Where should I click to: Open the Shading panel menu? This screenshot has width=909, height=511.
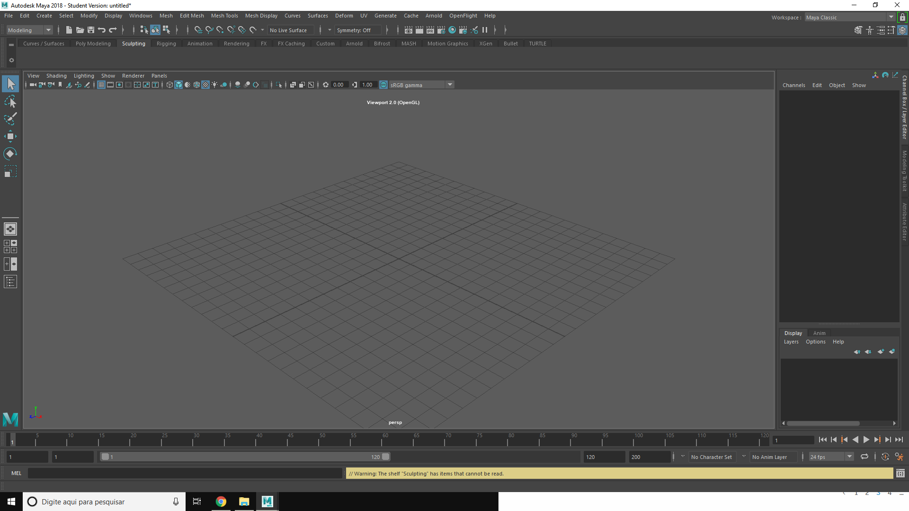pos(56,76)
